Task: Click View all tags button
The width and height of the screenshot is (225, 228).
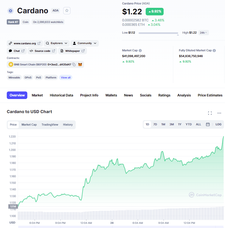Action: point(66,77)
